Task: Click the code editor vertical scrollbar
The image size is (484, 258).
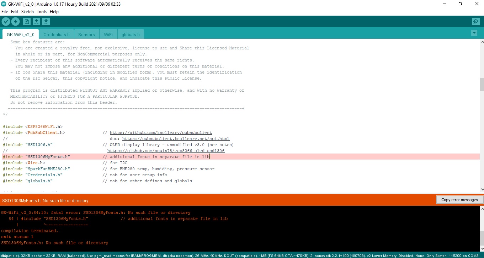Action: tap(482, 85)
